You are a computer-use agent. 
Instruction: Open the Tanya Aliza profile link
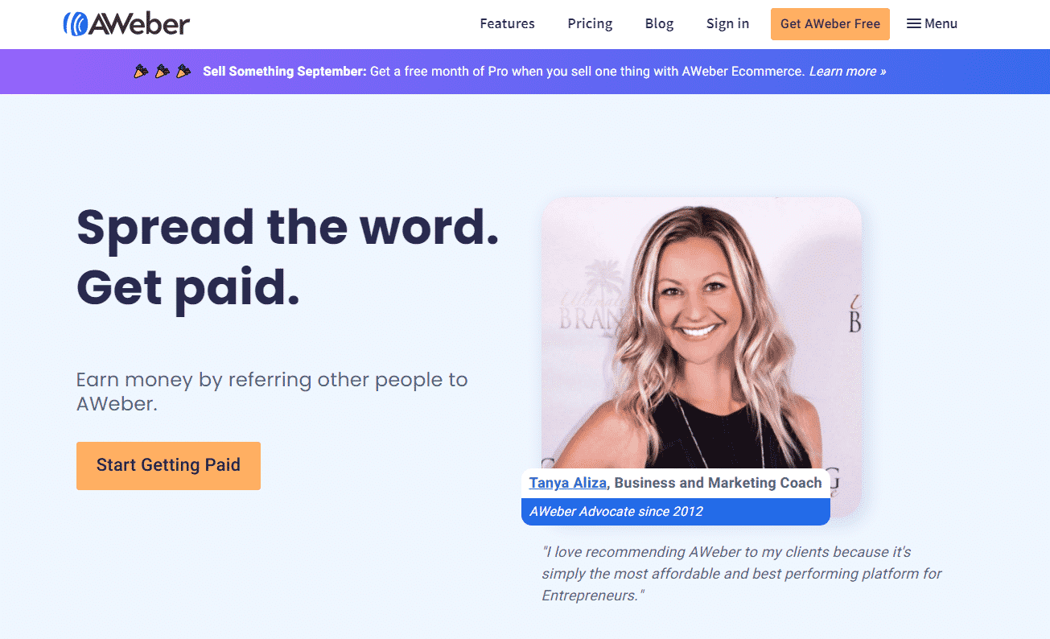567,483
